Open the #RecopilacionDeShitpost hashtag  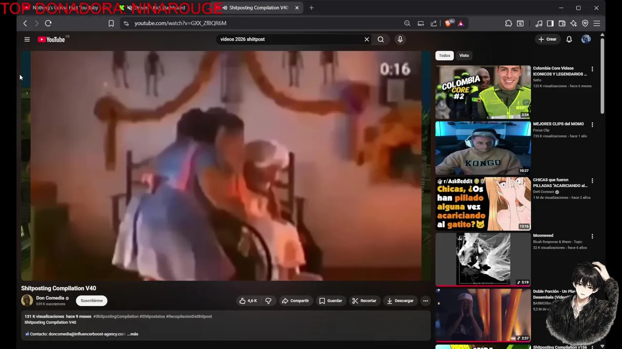point(189,317)
